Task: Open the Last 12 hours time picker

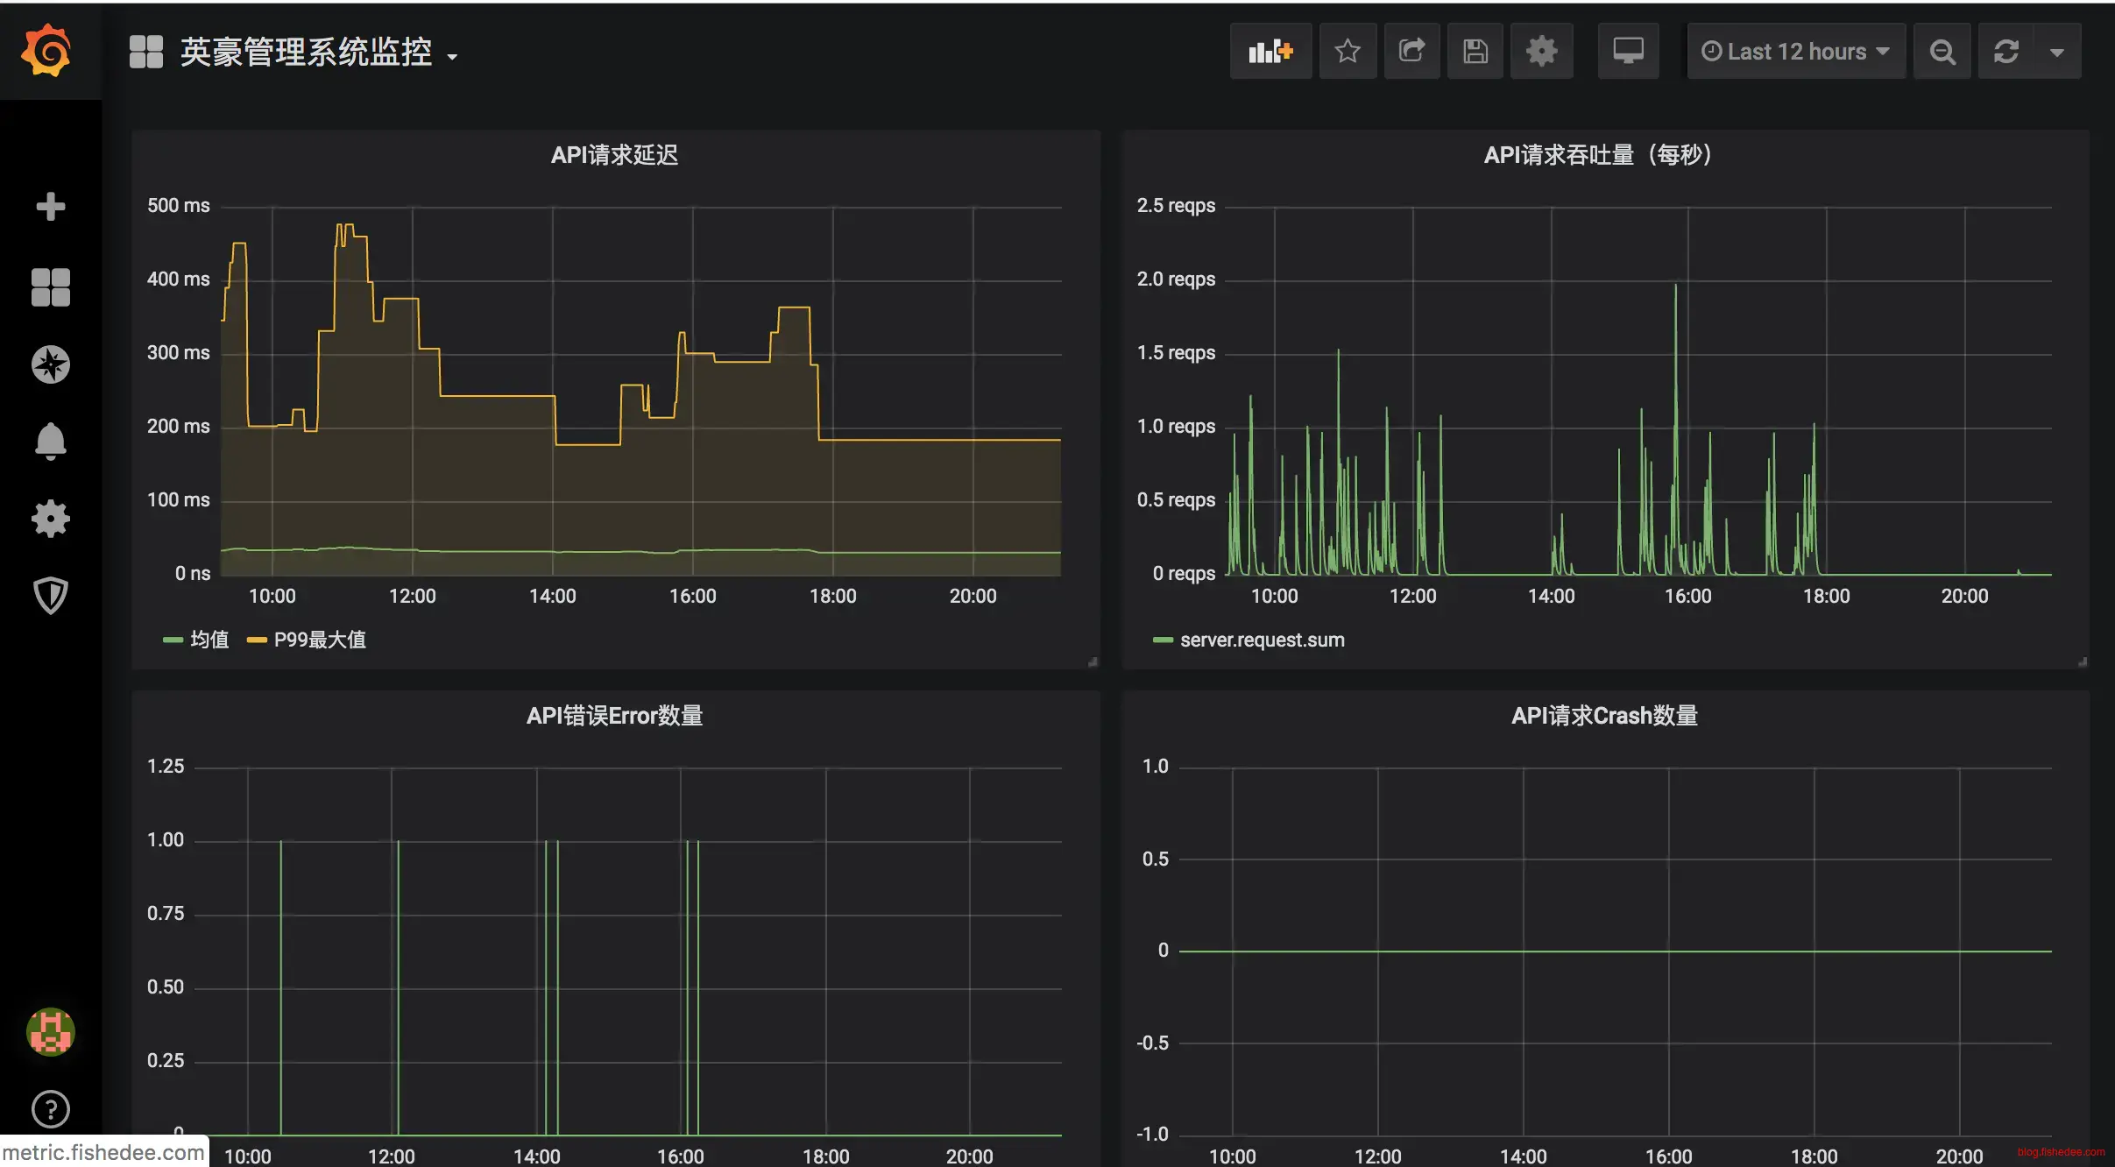Action: click(1796, 52)
